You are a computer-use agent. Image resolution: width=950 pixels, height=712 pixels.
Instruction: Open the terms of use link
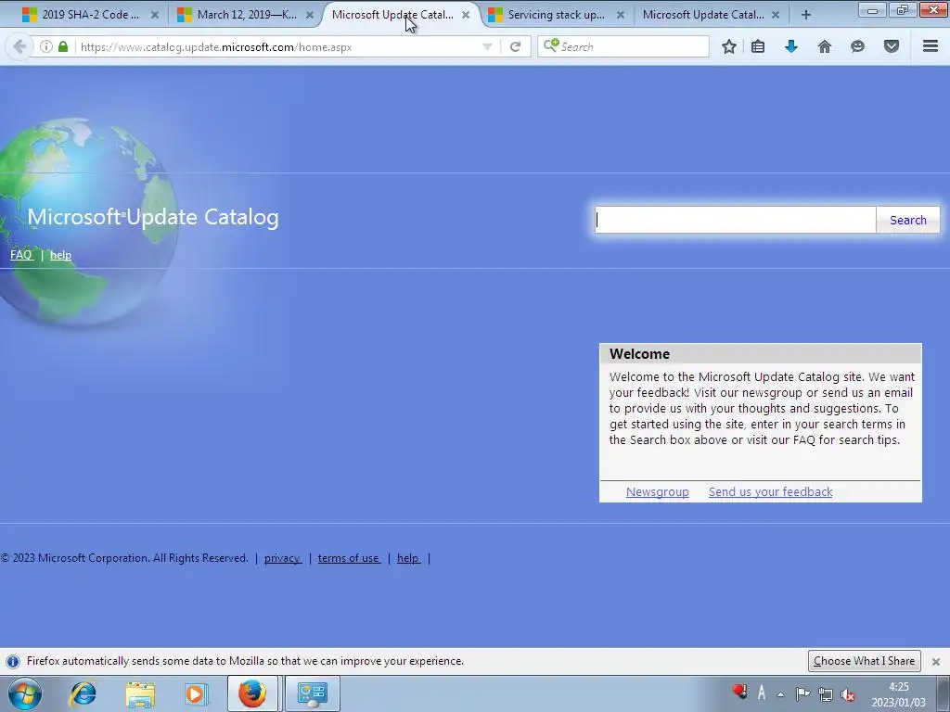click(349, 558)
